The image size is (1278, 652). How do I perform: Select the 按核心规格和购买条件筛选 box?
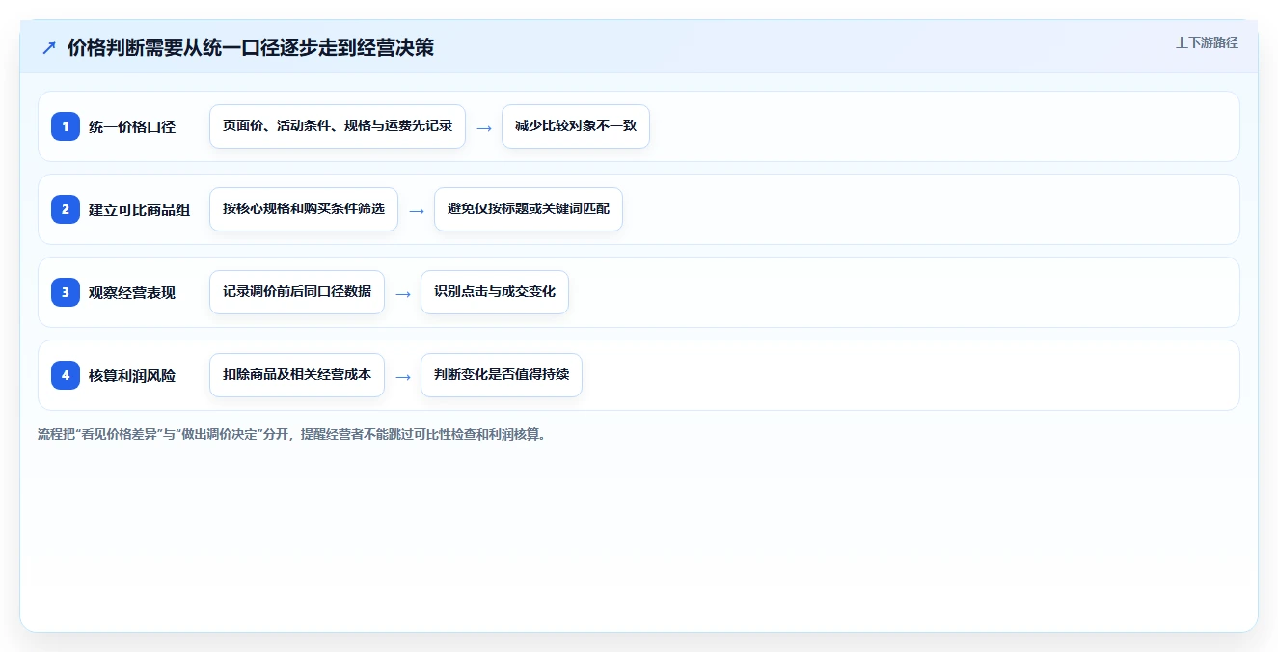pyautogui.click(x=304, y=209)
